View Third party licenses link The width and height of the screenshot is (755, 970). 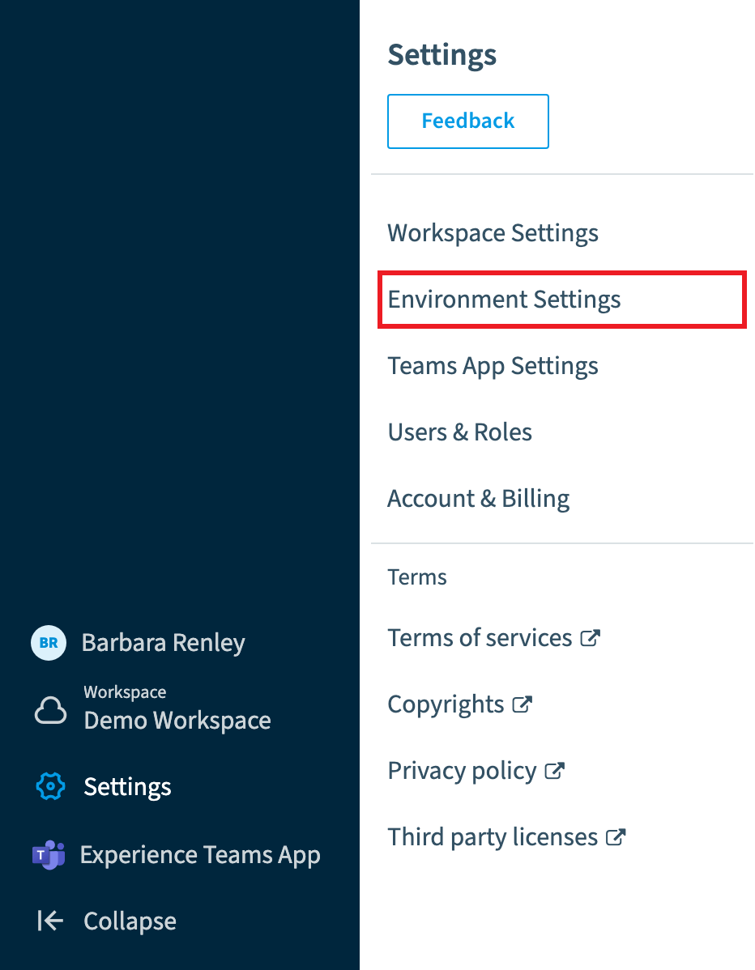pos(493,837)
